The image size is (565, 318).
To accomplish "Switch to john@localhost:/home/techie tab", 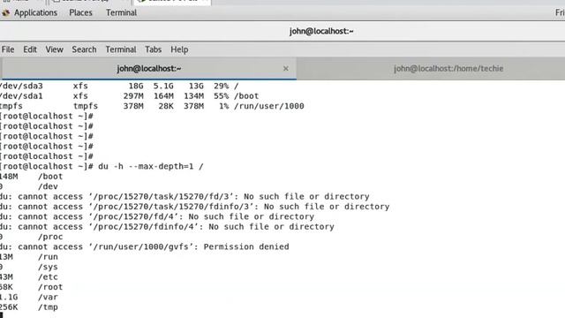I will point(448,69).
